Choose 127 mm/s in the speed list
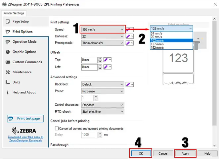 (171, 44)
